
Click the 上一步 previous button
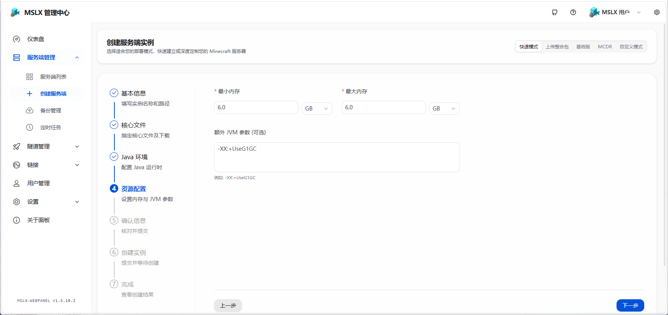click(228, 305)
